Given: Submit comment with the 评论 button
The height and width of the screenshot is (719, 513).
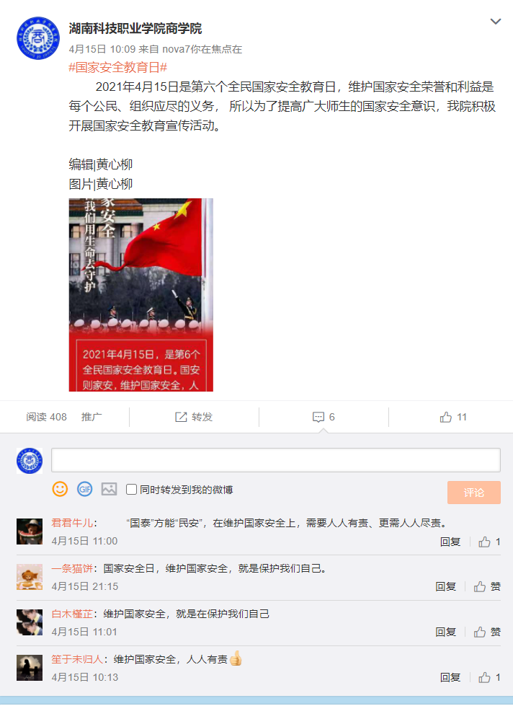Looking at the screenshot, I should [x=473, y=493].
